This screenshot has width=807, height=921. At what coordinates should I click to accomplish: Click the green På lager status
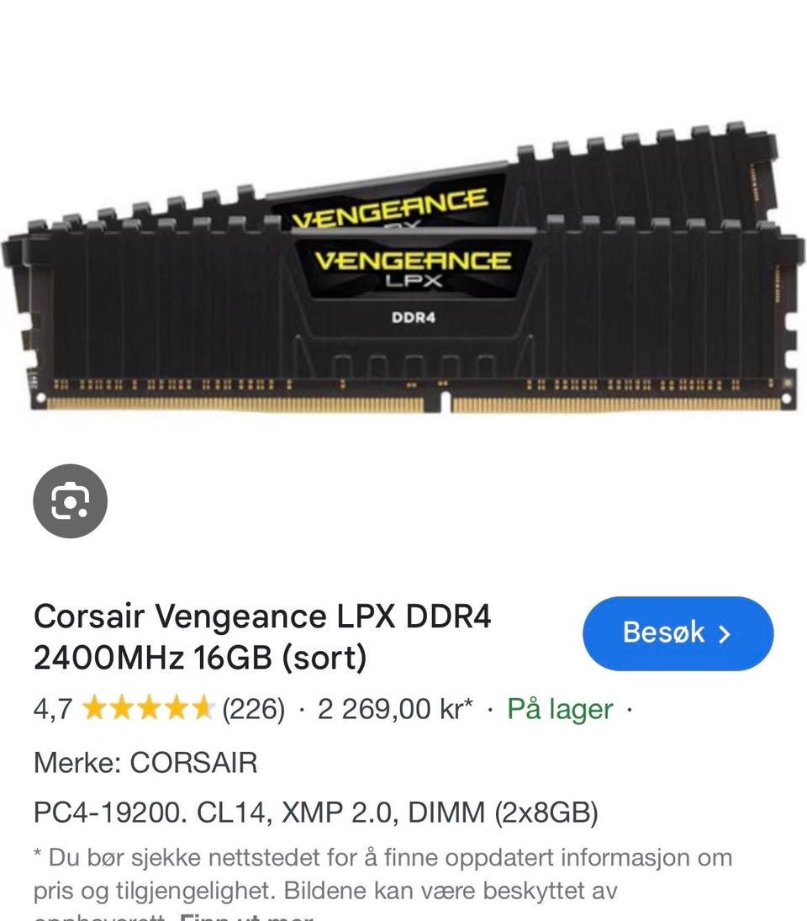560,709
